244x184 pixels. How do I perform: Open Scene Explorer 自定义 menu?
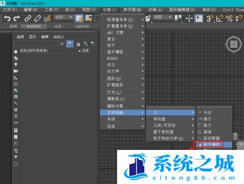[59, 37]
